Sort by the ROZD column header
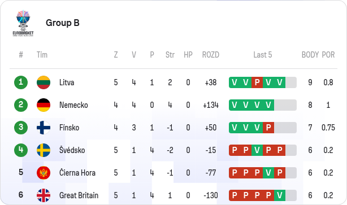This screenshot has height=205, width=347. [210, 55]
